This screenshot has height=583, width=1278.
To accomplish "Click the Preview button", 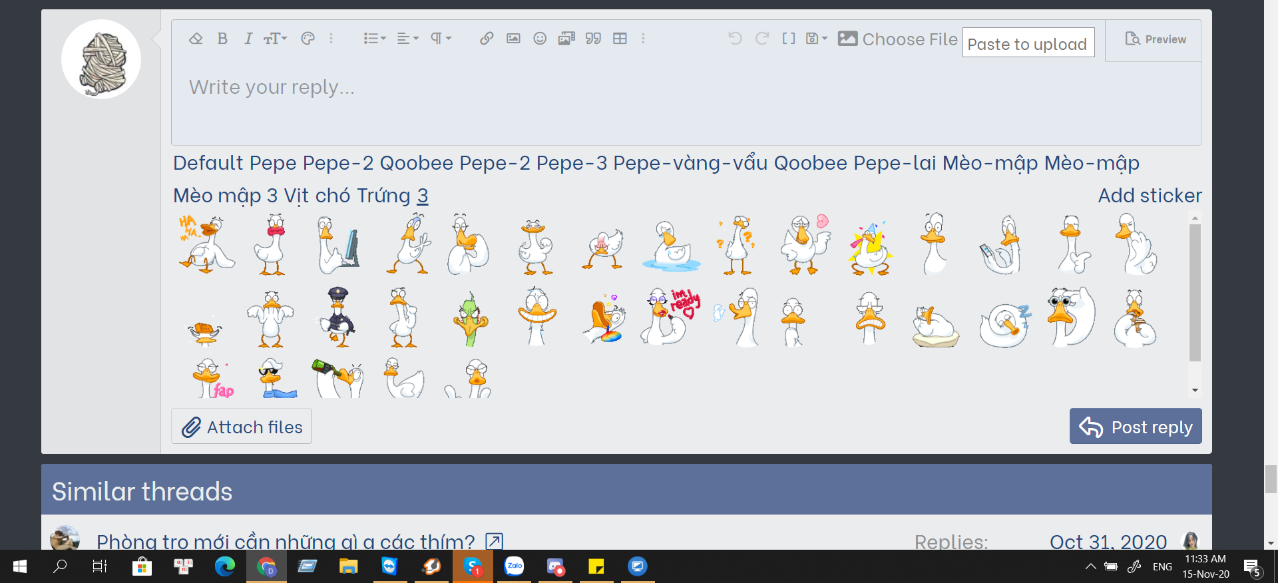I will click(1156, 39).
